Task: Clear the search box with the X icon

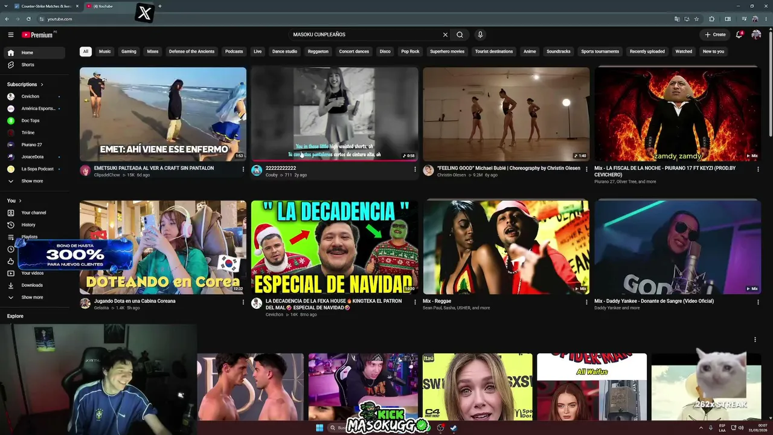Action: tap(445, 35)
